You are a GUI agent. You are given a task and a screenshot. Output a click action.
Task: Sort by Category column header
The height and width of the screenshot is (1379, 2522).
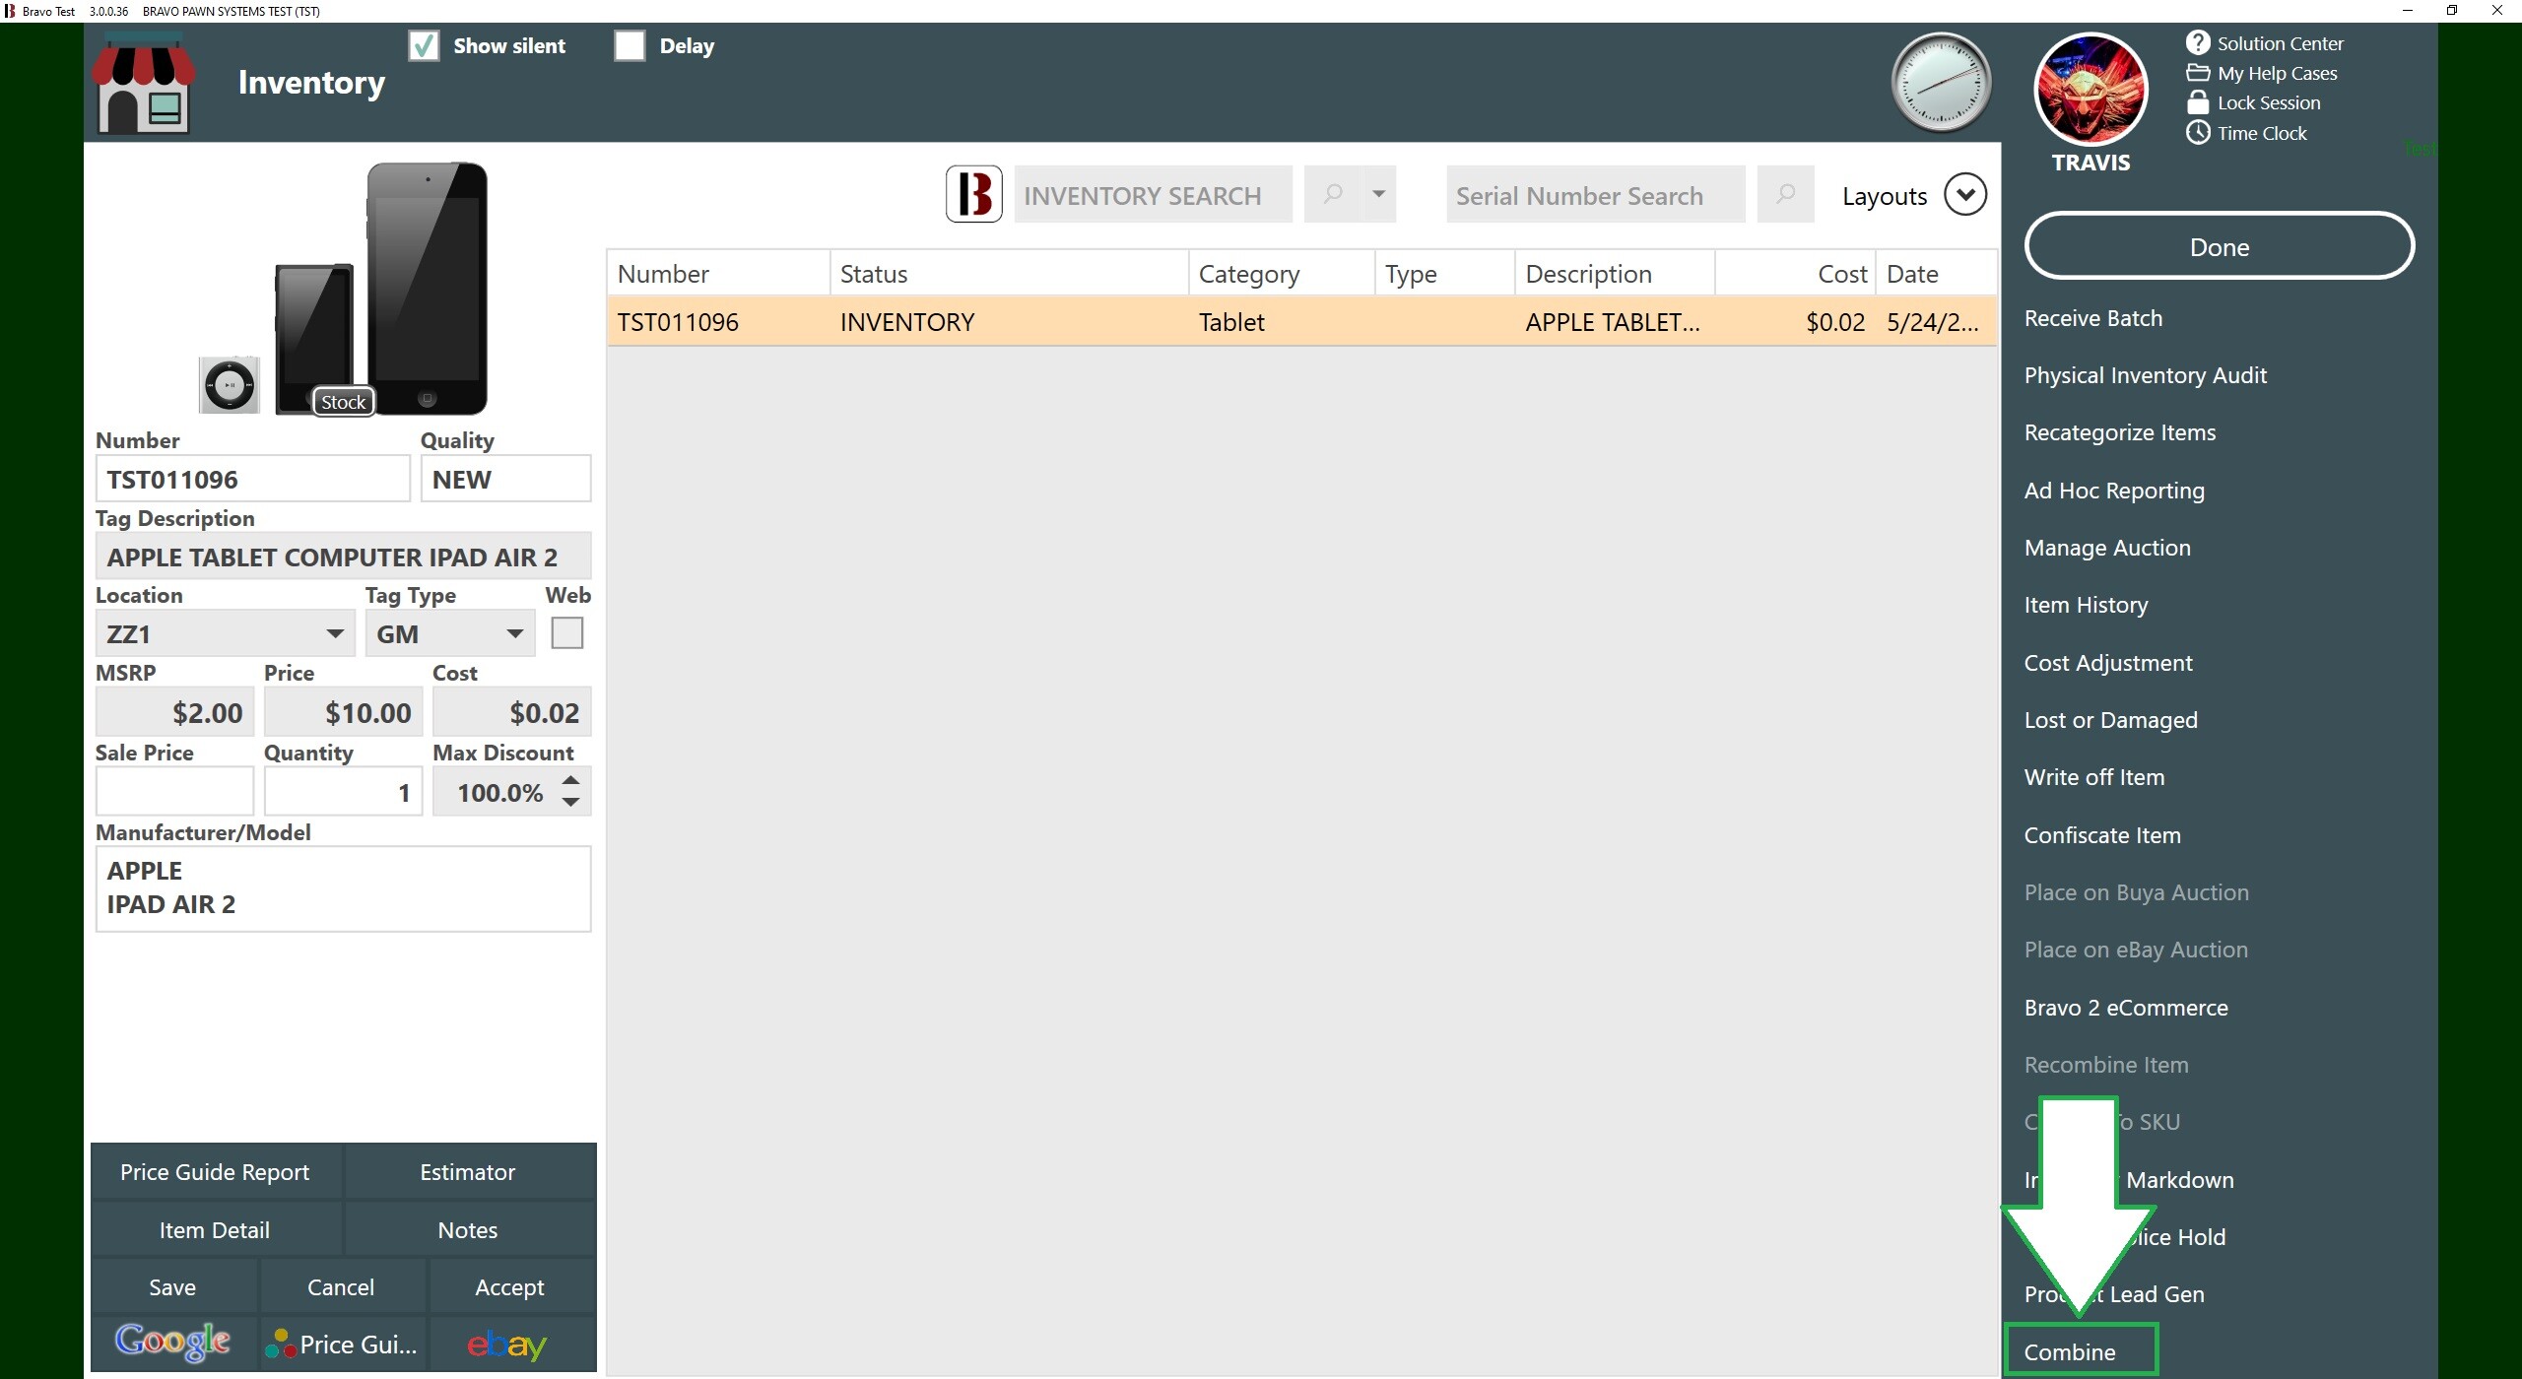pyautogui.click(x=1282, y=274)
